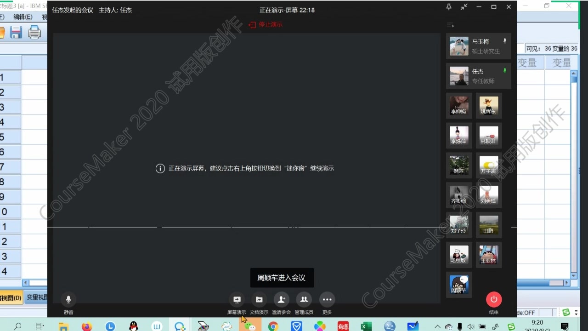Open Windows taskbar search
Viewport: 588px width, 331px height.
[x=17, y=326]
